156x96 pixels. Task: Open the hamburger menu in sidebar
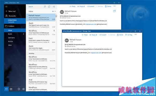click(x=6, y=7)
